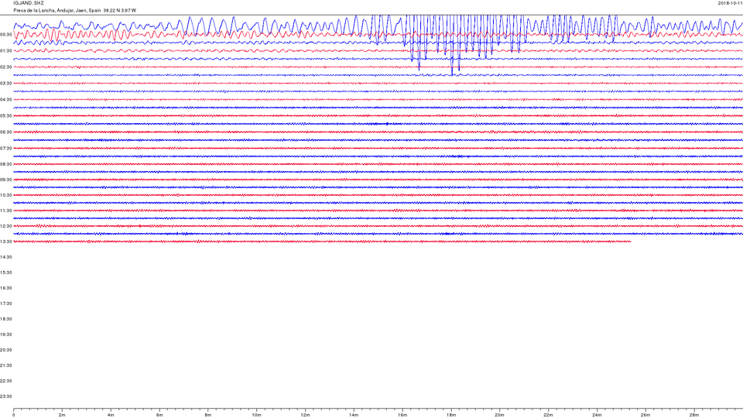The image size is (743, 418).
Task: Select the 19:30 time label
Action: (5, 334)
